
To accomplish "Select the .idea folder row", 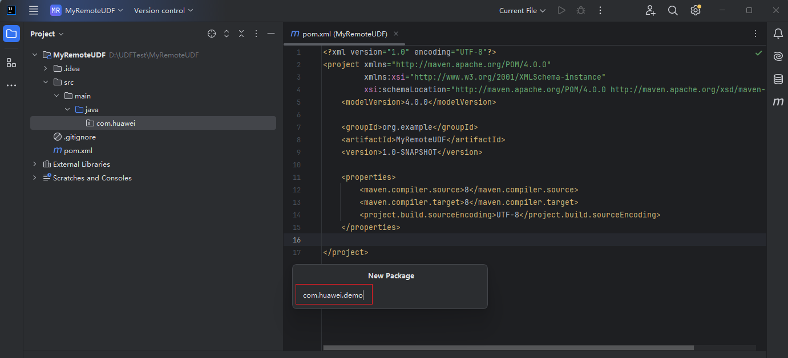I will click(x=153, y=68).
